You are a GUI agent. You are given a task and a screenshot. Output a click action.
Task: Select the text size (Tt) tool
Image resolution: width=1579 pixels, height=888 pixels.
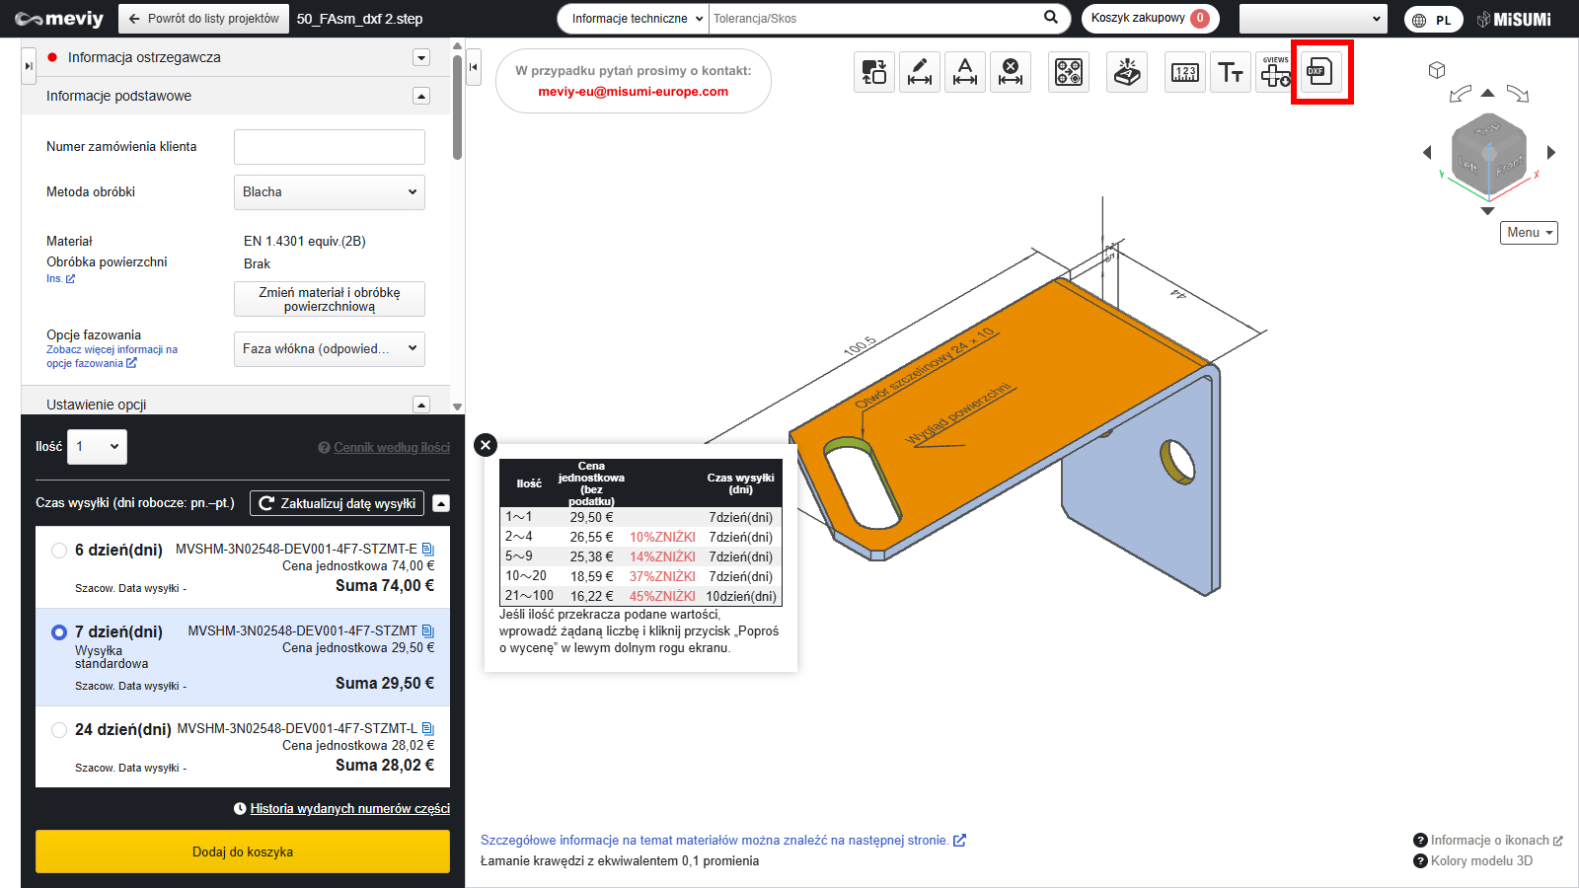pyautogui.click(x=1230, y=72)
